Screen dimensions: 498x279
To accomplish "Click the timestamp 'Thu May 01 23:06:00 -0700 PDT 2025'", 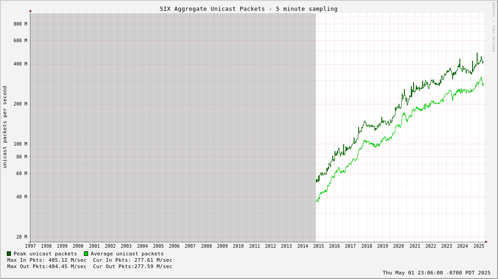I will [436, 273].
